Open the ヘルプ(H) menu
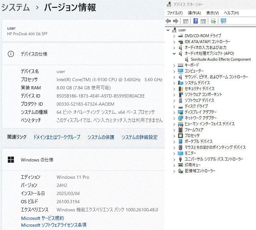 tap(232, 13)
